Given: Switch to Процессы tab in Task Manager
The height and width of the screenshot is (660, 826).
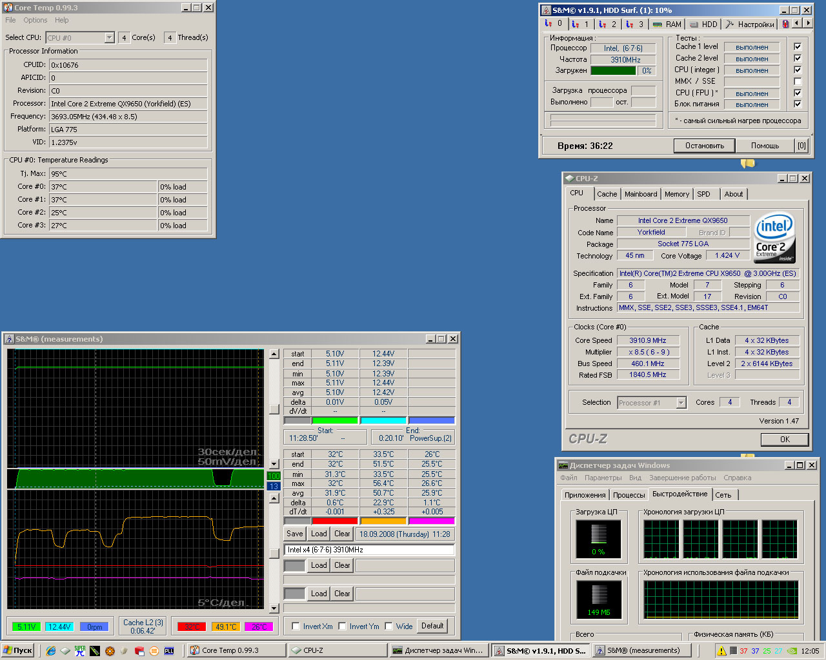Looking at the screenshot, I should pyautogui.click(x=629, y=495).
